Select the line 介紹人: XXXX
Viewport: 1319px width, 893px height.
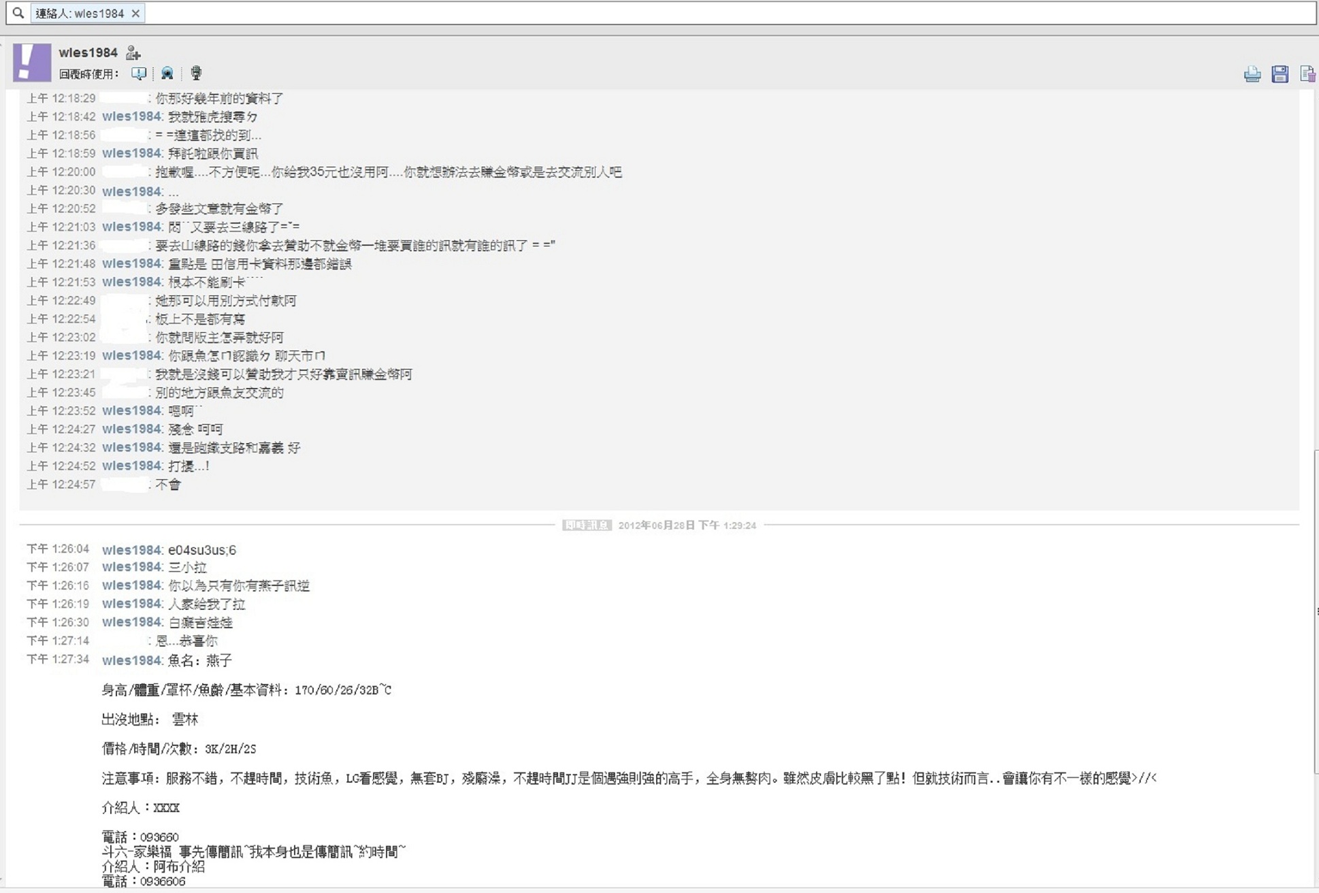point(141,808)
